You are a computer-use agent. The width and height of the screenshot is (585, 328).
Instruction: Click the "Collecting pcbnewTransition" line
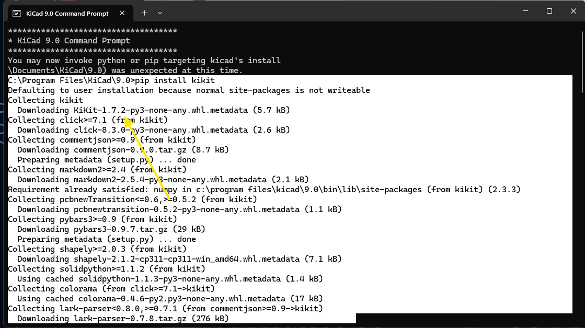pos(132,200)
